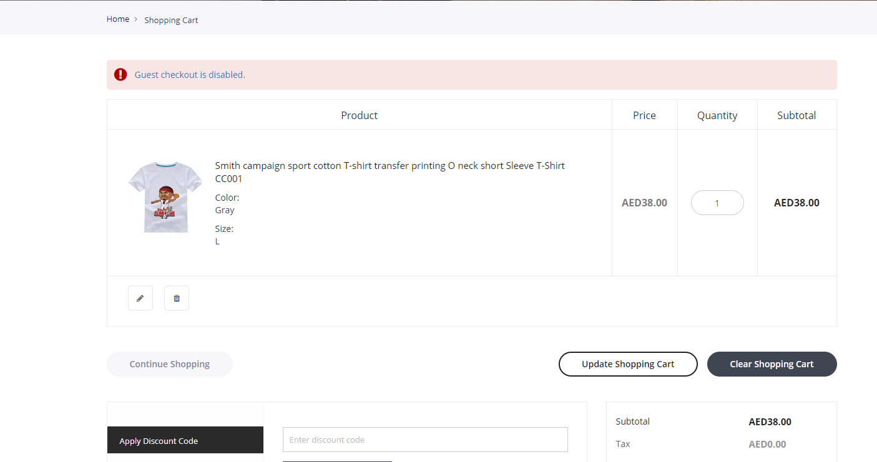Click the red error exclamation icon
877x462 pixels.
click(x=120, y=75)
